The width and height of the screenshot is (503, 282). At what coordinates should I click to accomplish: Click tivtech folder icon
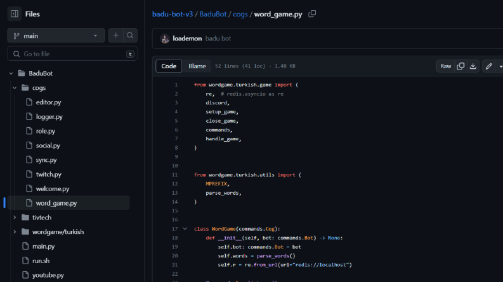(25, 218)
